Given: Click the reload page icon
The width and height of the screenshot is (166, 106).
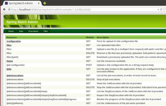Looking at the screenshot, I should coord(161,9).
